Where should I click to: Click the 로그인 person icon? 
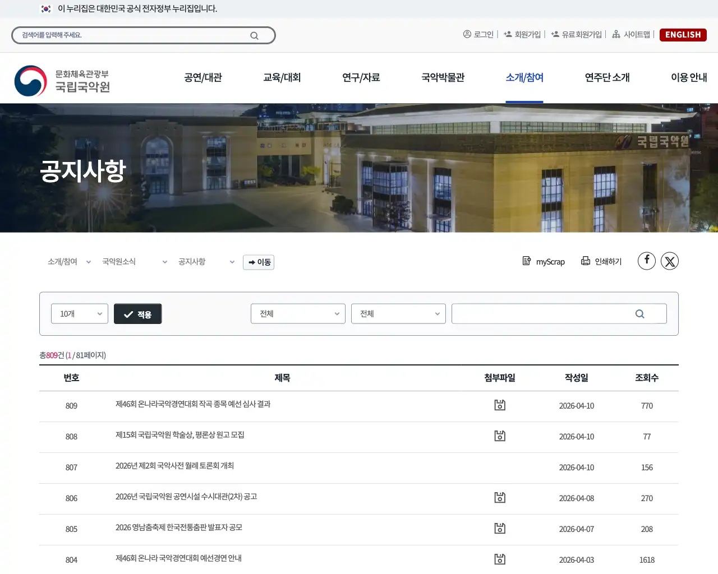[x=467, y=34]
